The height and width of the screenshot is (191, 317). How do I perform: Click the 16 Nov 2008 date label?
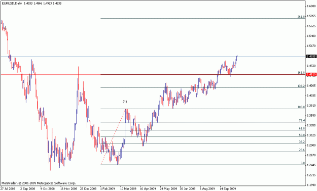(x=68, y=189)
